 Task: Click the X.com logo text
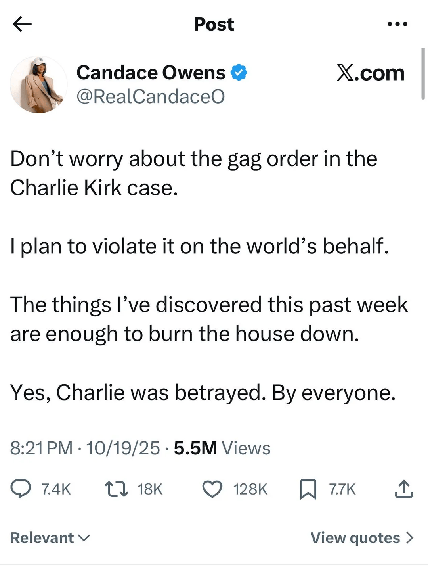(x=371, y=73)
